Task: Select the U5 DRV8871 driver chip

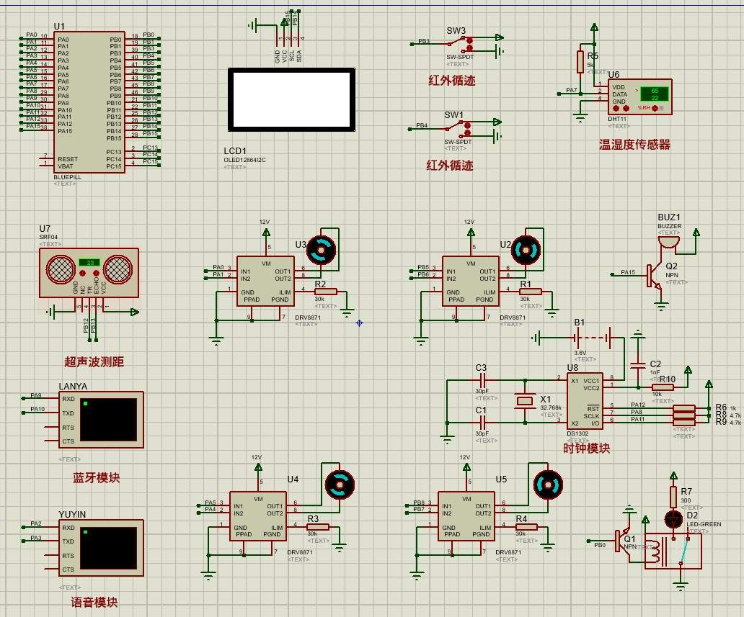Action: 466,516
